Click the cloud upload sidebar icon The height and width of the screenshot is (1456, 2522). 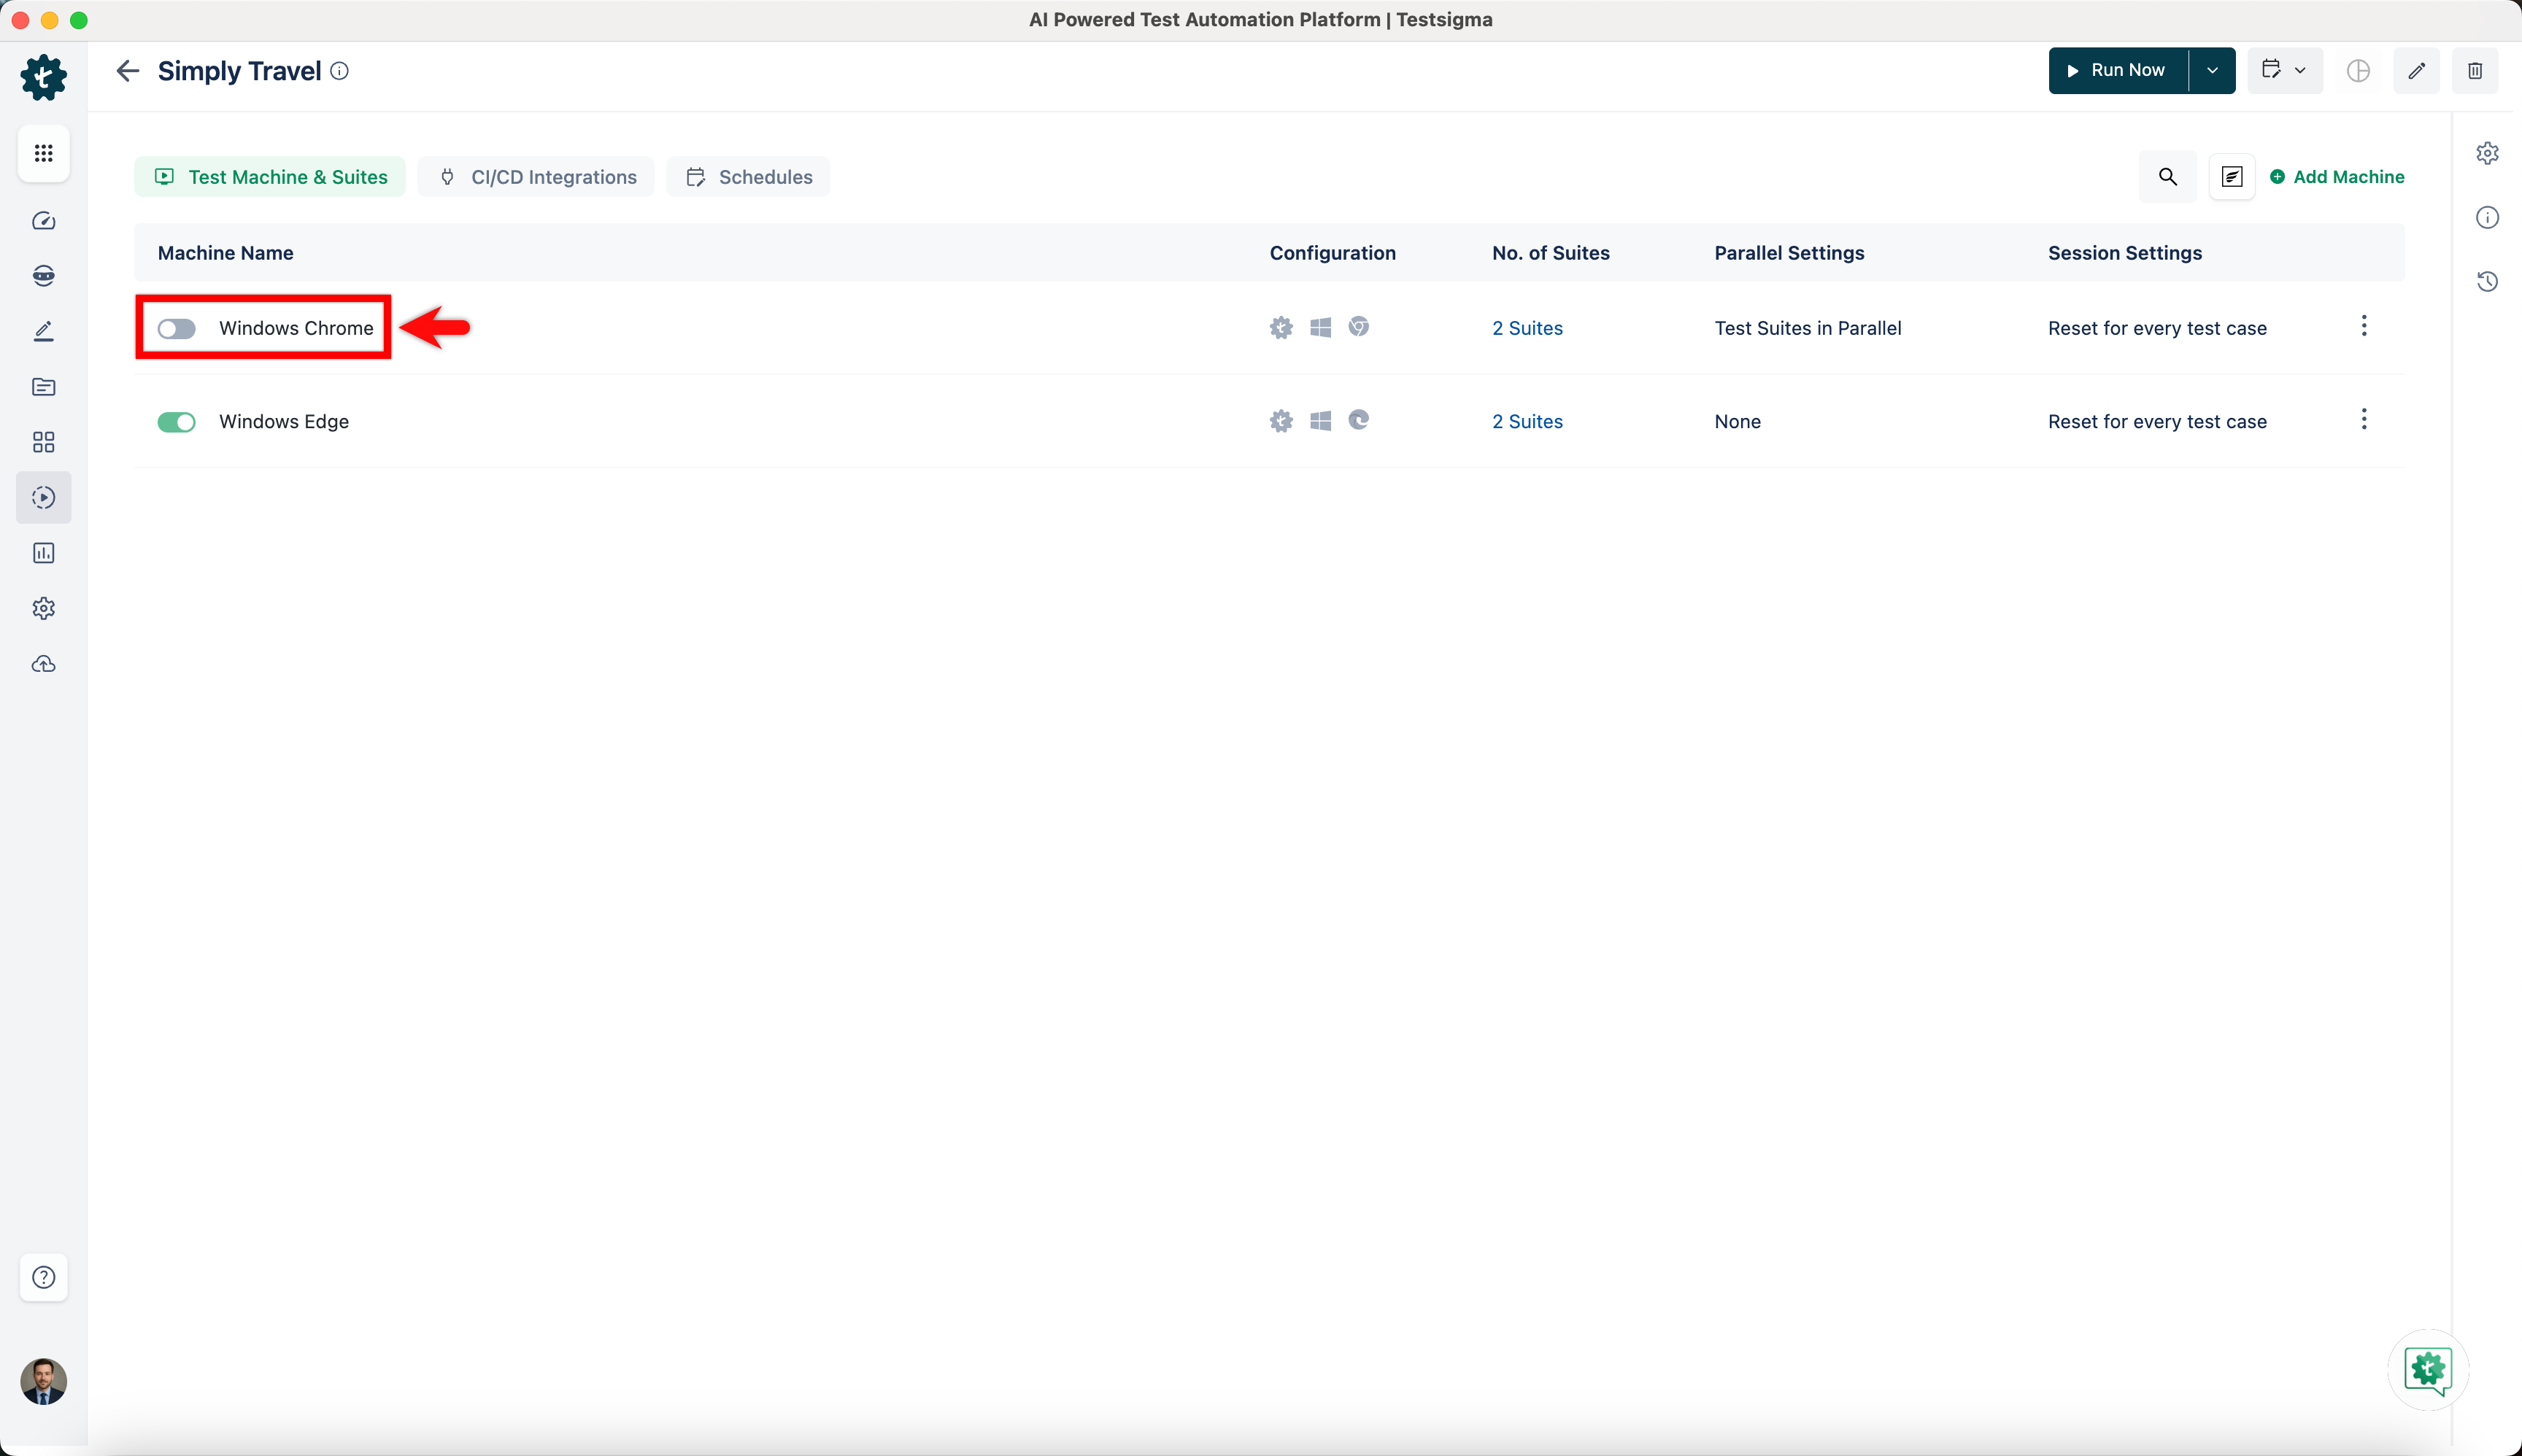pos(43,664)
